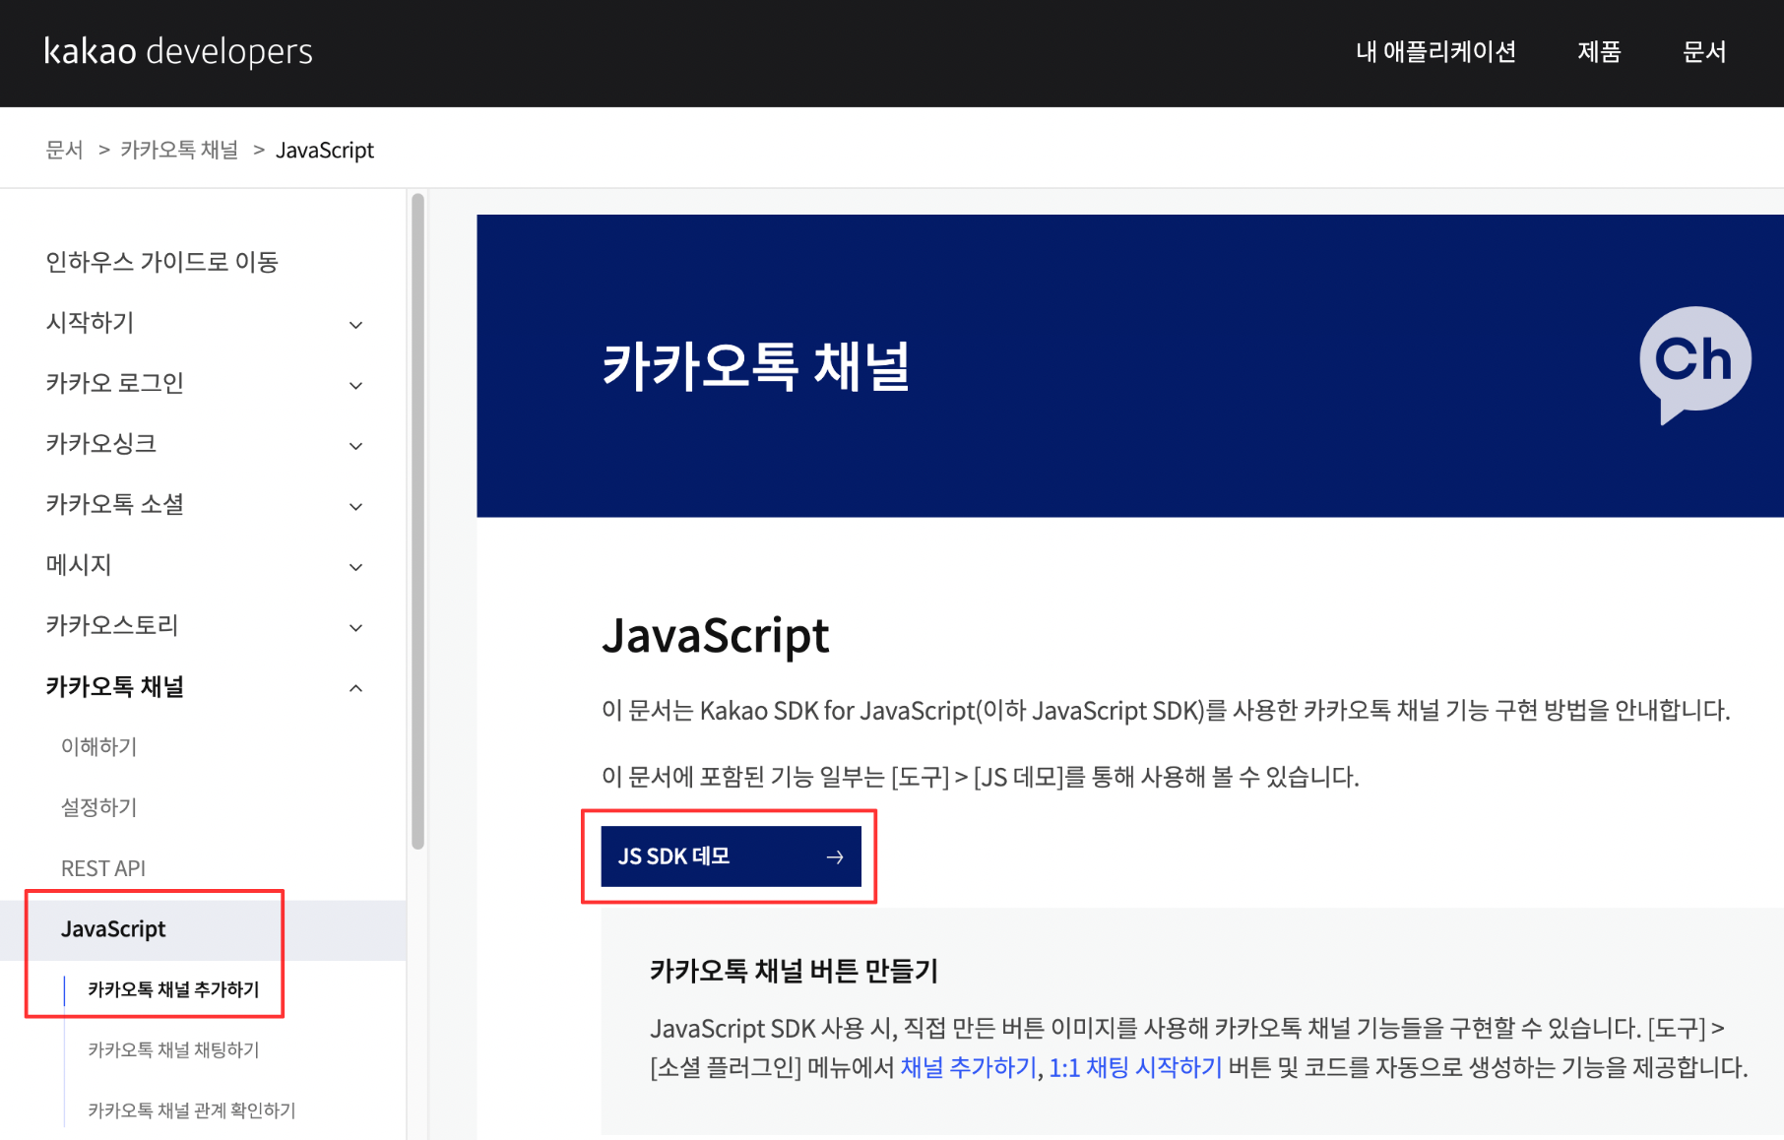Viewport: 1784px width, 1140px height.
Task: Open 인하우스 가이드로 이동 in sidebar
Action: pos(161,262)
